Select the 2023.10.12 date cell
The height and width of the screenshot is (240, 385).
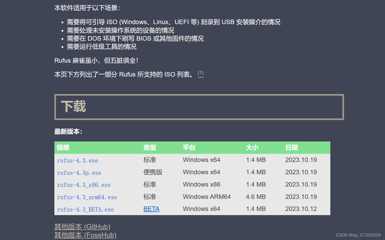pos(301,209)
